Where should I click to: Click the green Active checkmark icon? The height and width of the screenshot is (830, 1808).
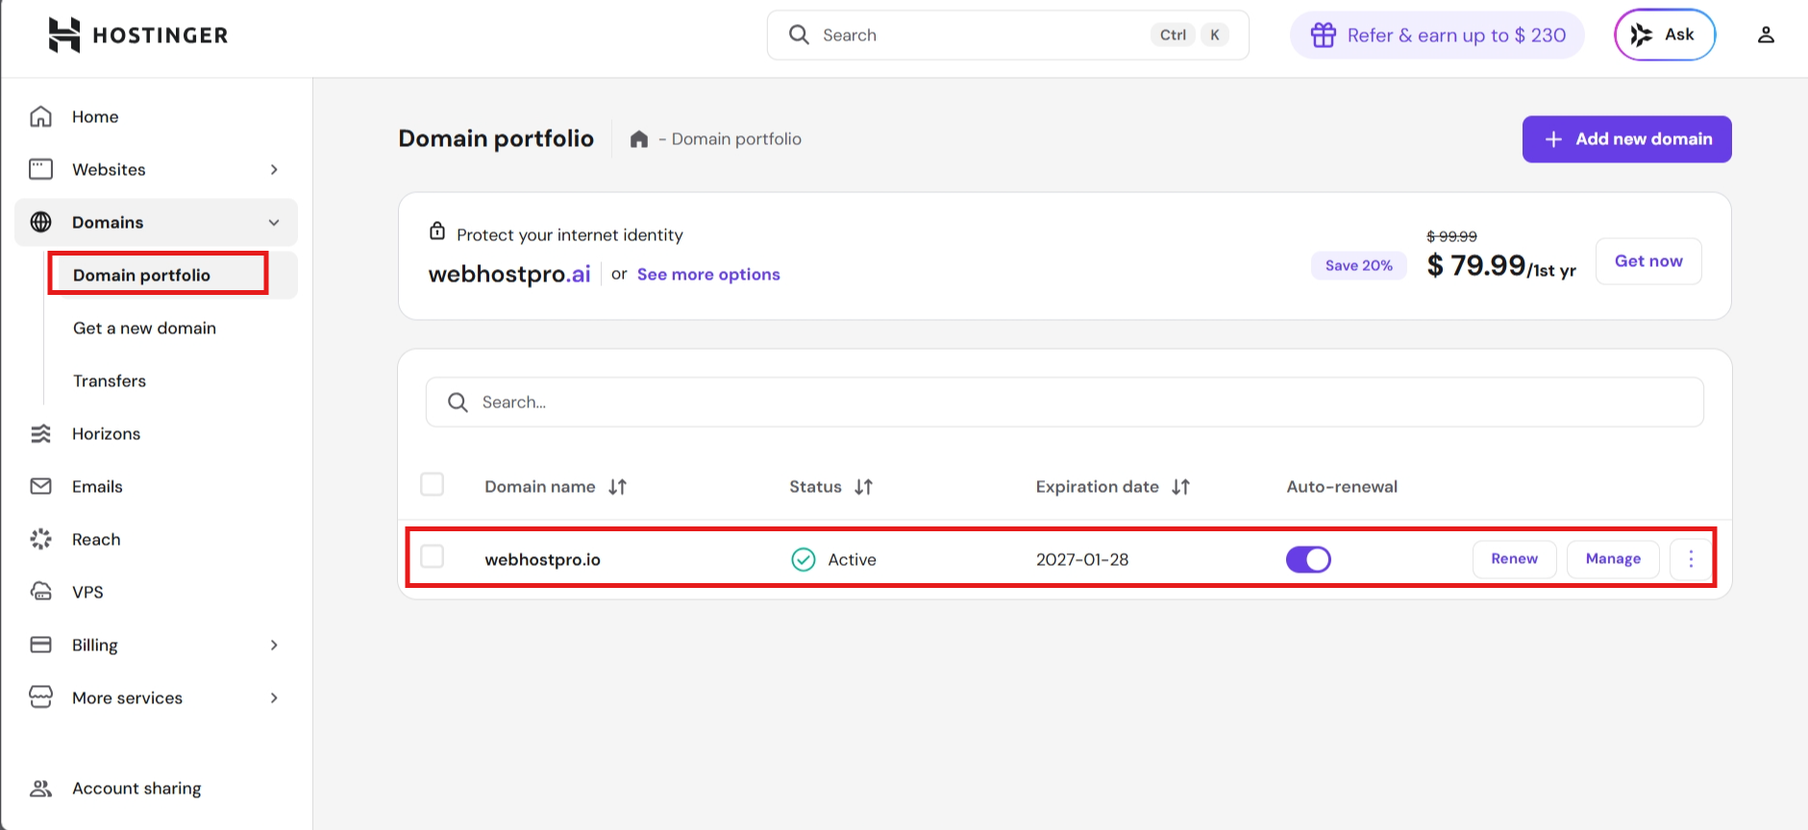(x=804, y=559)
